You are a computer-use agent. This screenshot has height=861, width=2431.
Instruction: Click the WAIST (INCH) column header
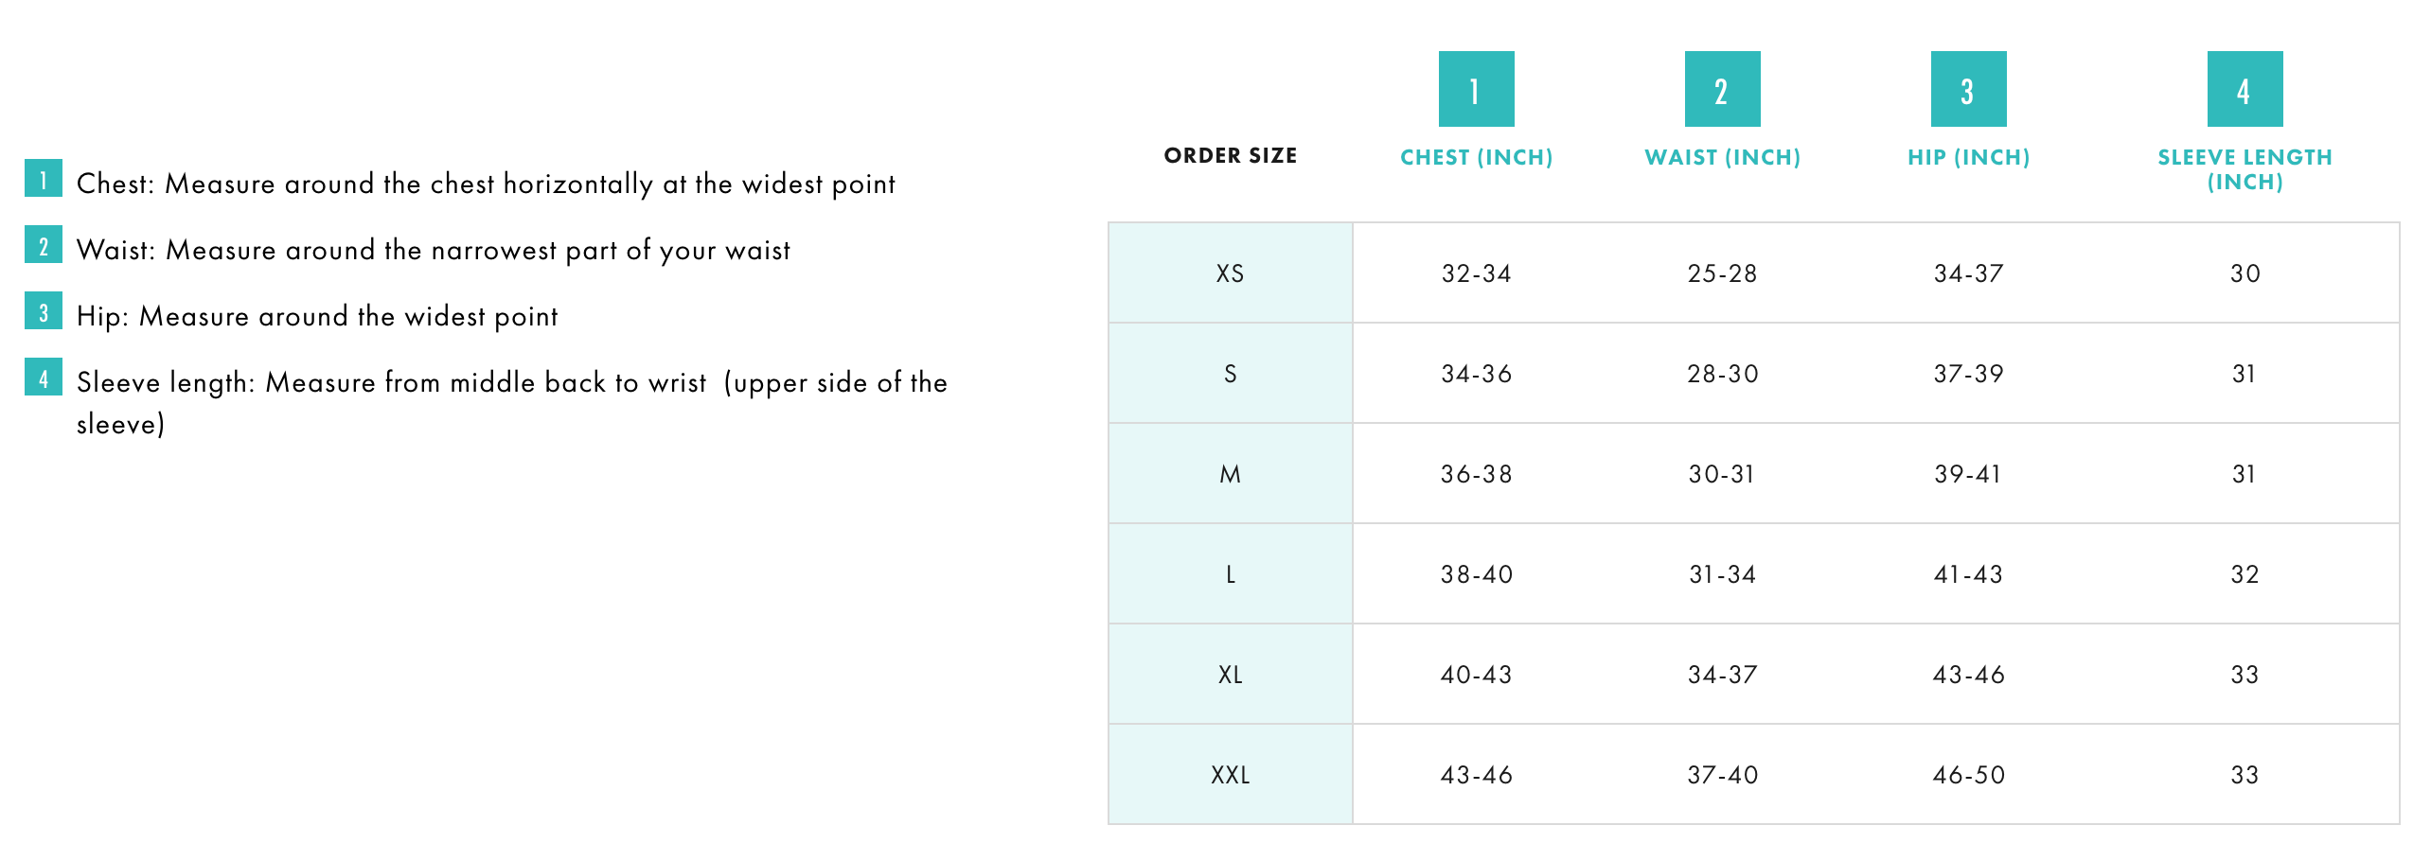(1722, 157)
